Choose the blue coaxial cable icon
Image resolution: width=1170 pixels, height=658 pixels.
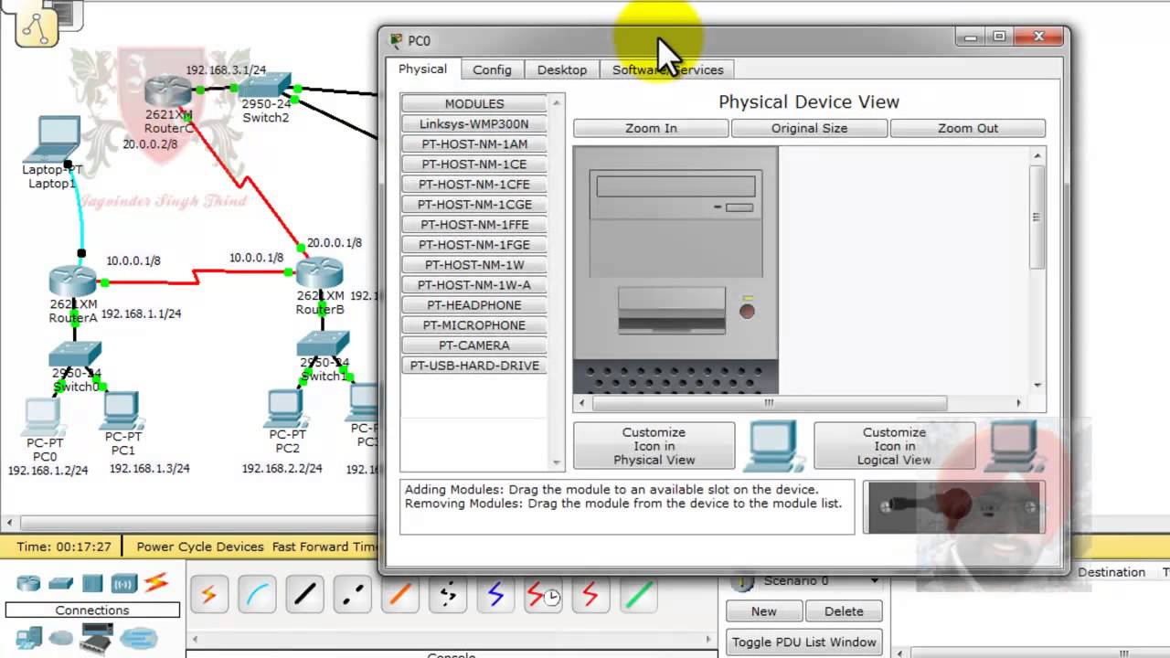tap(495, 596)
